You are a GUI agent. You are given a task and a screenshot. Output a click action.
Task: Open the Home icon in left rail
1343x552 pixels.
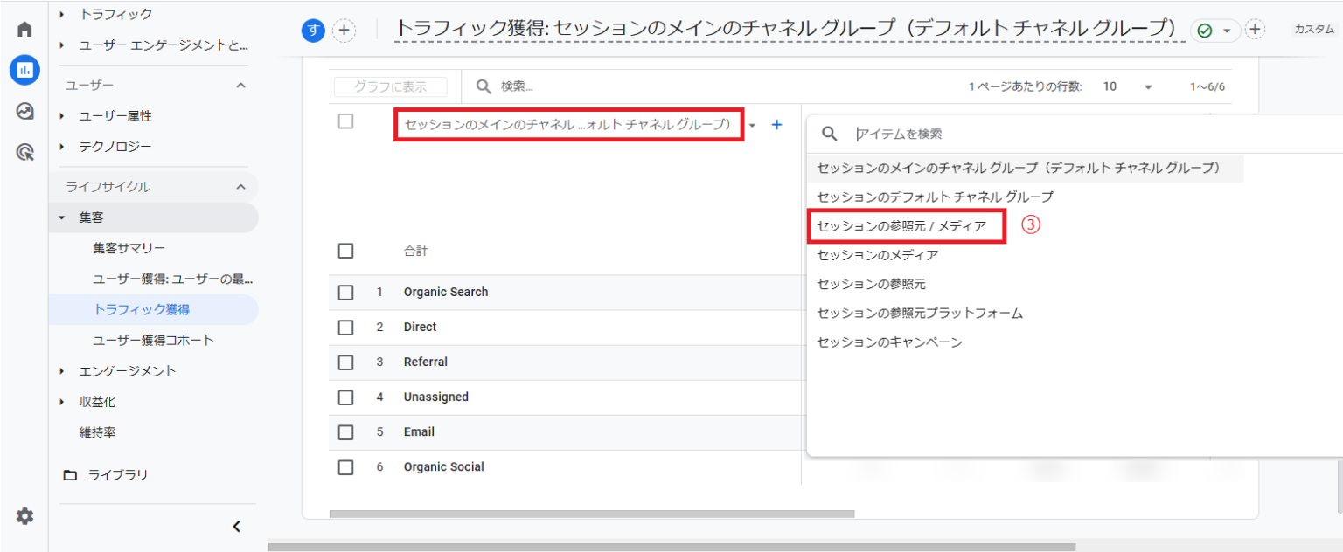[24, 29]
